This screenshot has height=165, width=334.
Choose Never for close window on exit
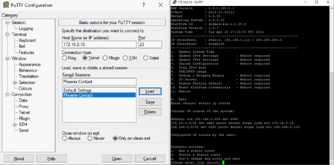pyautogui.click(x=90, y=139)
